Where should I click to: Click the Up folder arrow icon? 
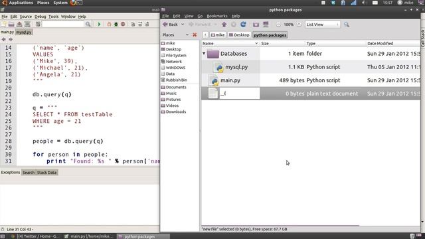click(x=224, y=25)
